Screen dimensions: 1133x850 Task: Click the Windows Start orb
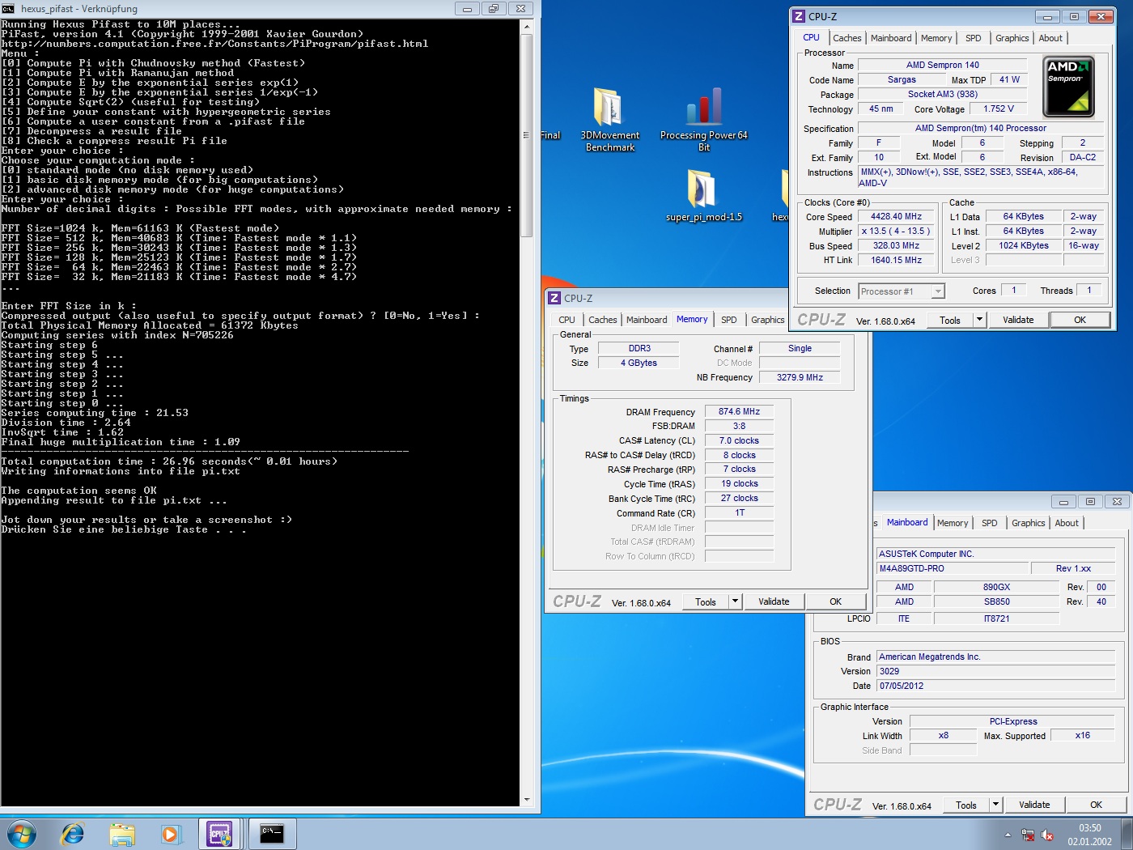click(22, 834)
